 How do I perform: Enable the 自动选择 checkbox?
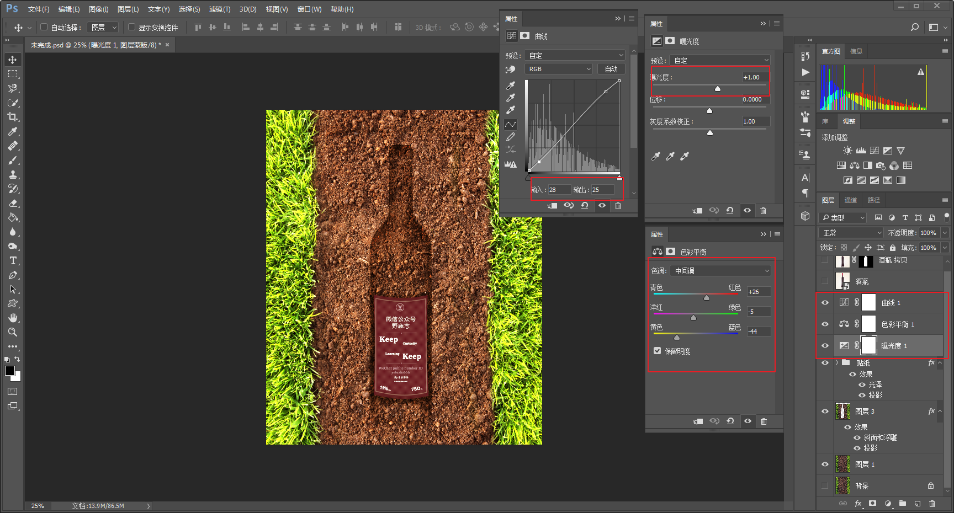44,27
